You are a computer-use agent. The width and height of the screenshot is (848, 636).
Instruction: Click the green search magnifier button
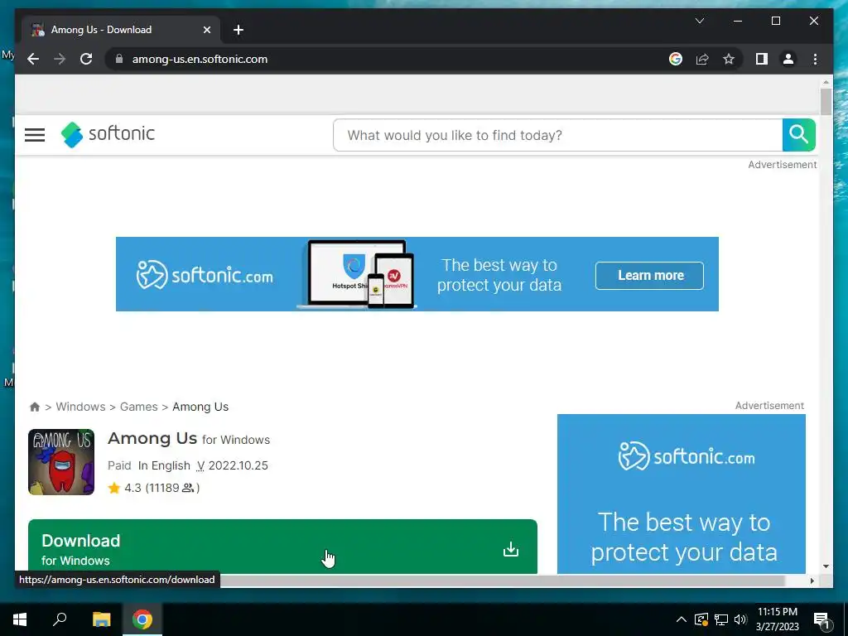pos(799,135)
